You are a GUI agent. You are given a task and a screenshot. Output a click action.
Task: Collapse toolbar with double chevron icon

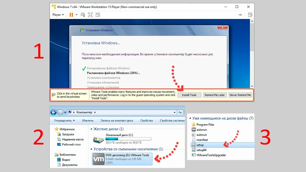[240, 15]
